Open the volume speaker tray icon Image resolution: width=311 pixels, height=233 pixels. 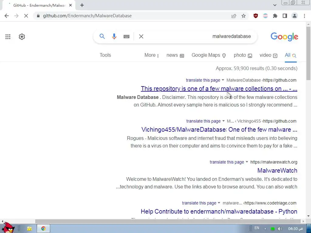(x=280, y=229)
